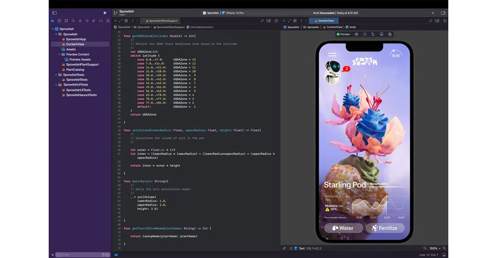Pin the preview using the pin icon
The height and width of the screenshot is (258, 497).
284,248
